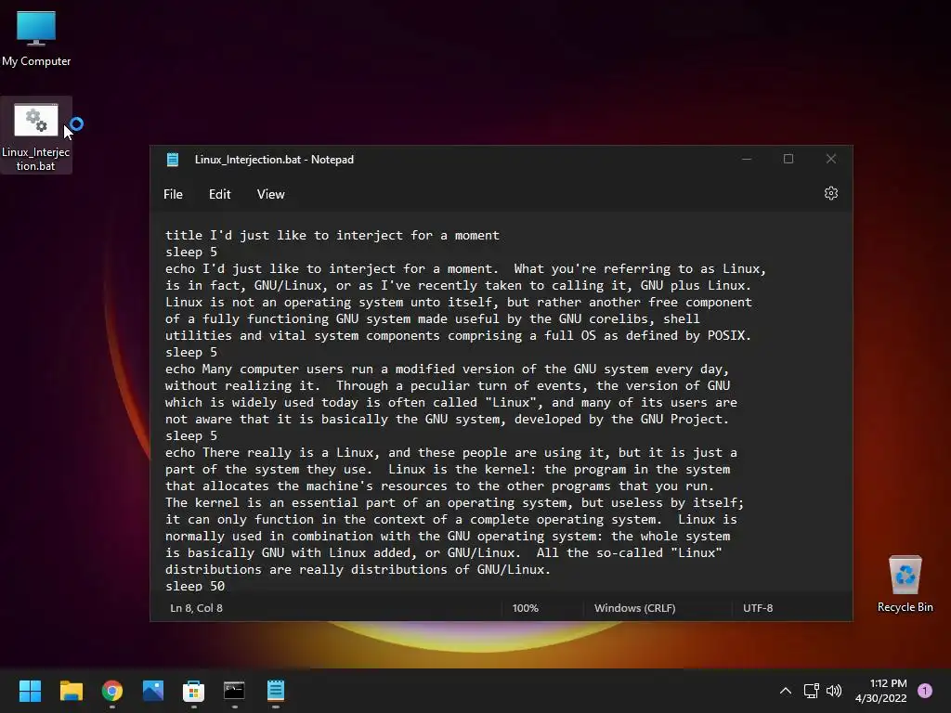Open the notification badge in taskbar
This screenshot has height=713, width=951.
(x=925, y=691)
